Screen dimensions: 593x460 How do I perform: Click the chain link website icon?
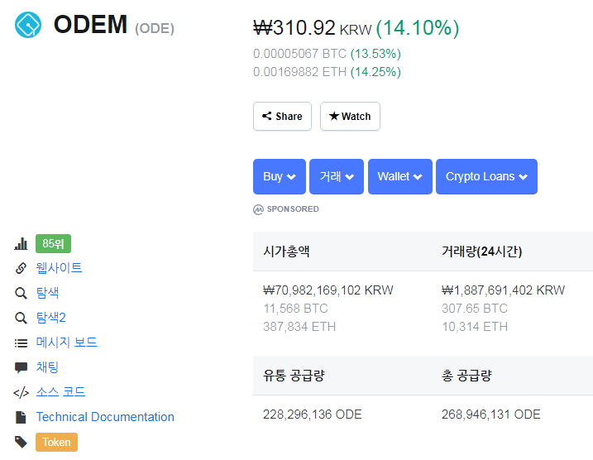tap(21, 268)
